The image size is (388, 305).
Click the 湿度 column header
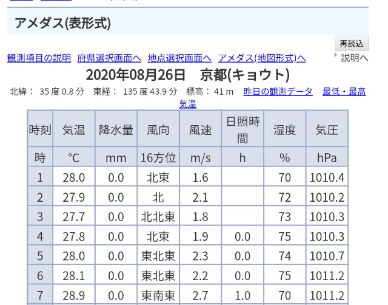point(285,129)
